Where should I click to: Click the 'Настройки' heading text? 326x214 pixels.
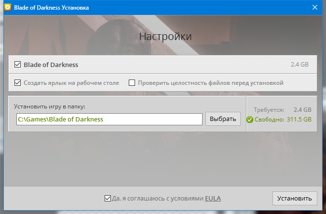[165, 37]
